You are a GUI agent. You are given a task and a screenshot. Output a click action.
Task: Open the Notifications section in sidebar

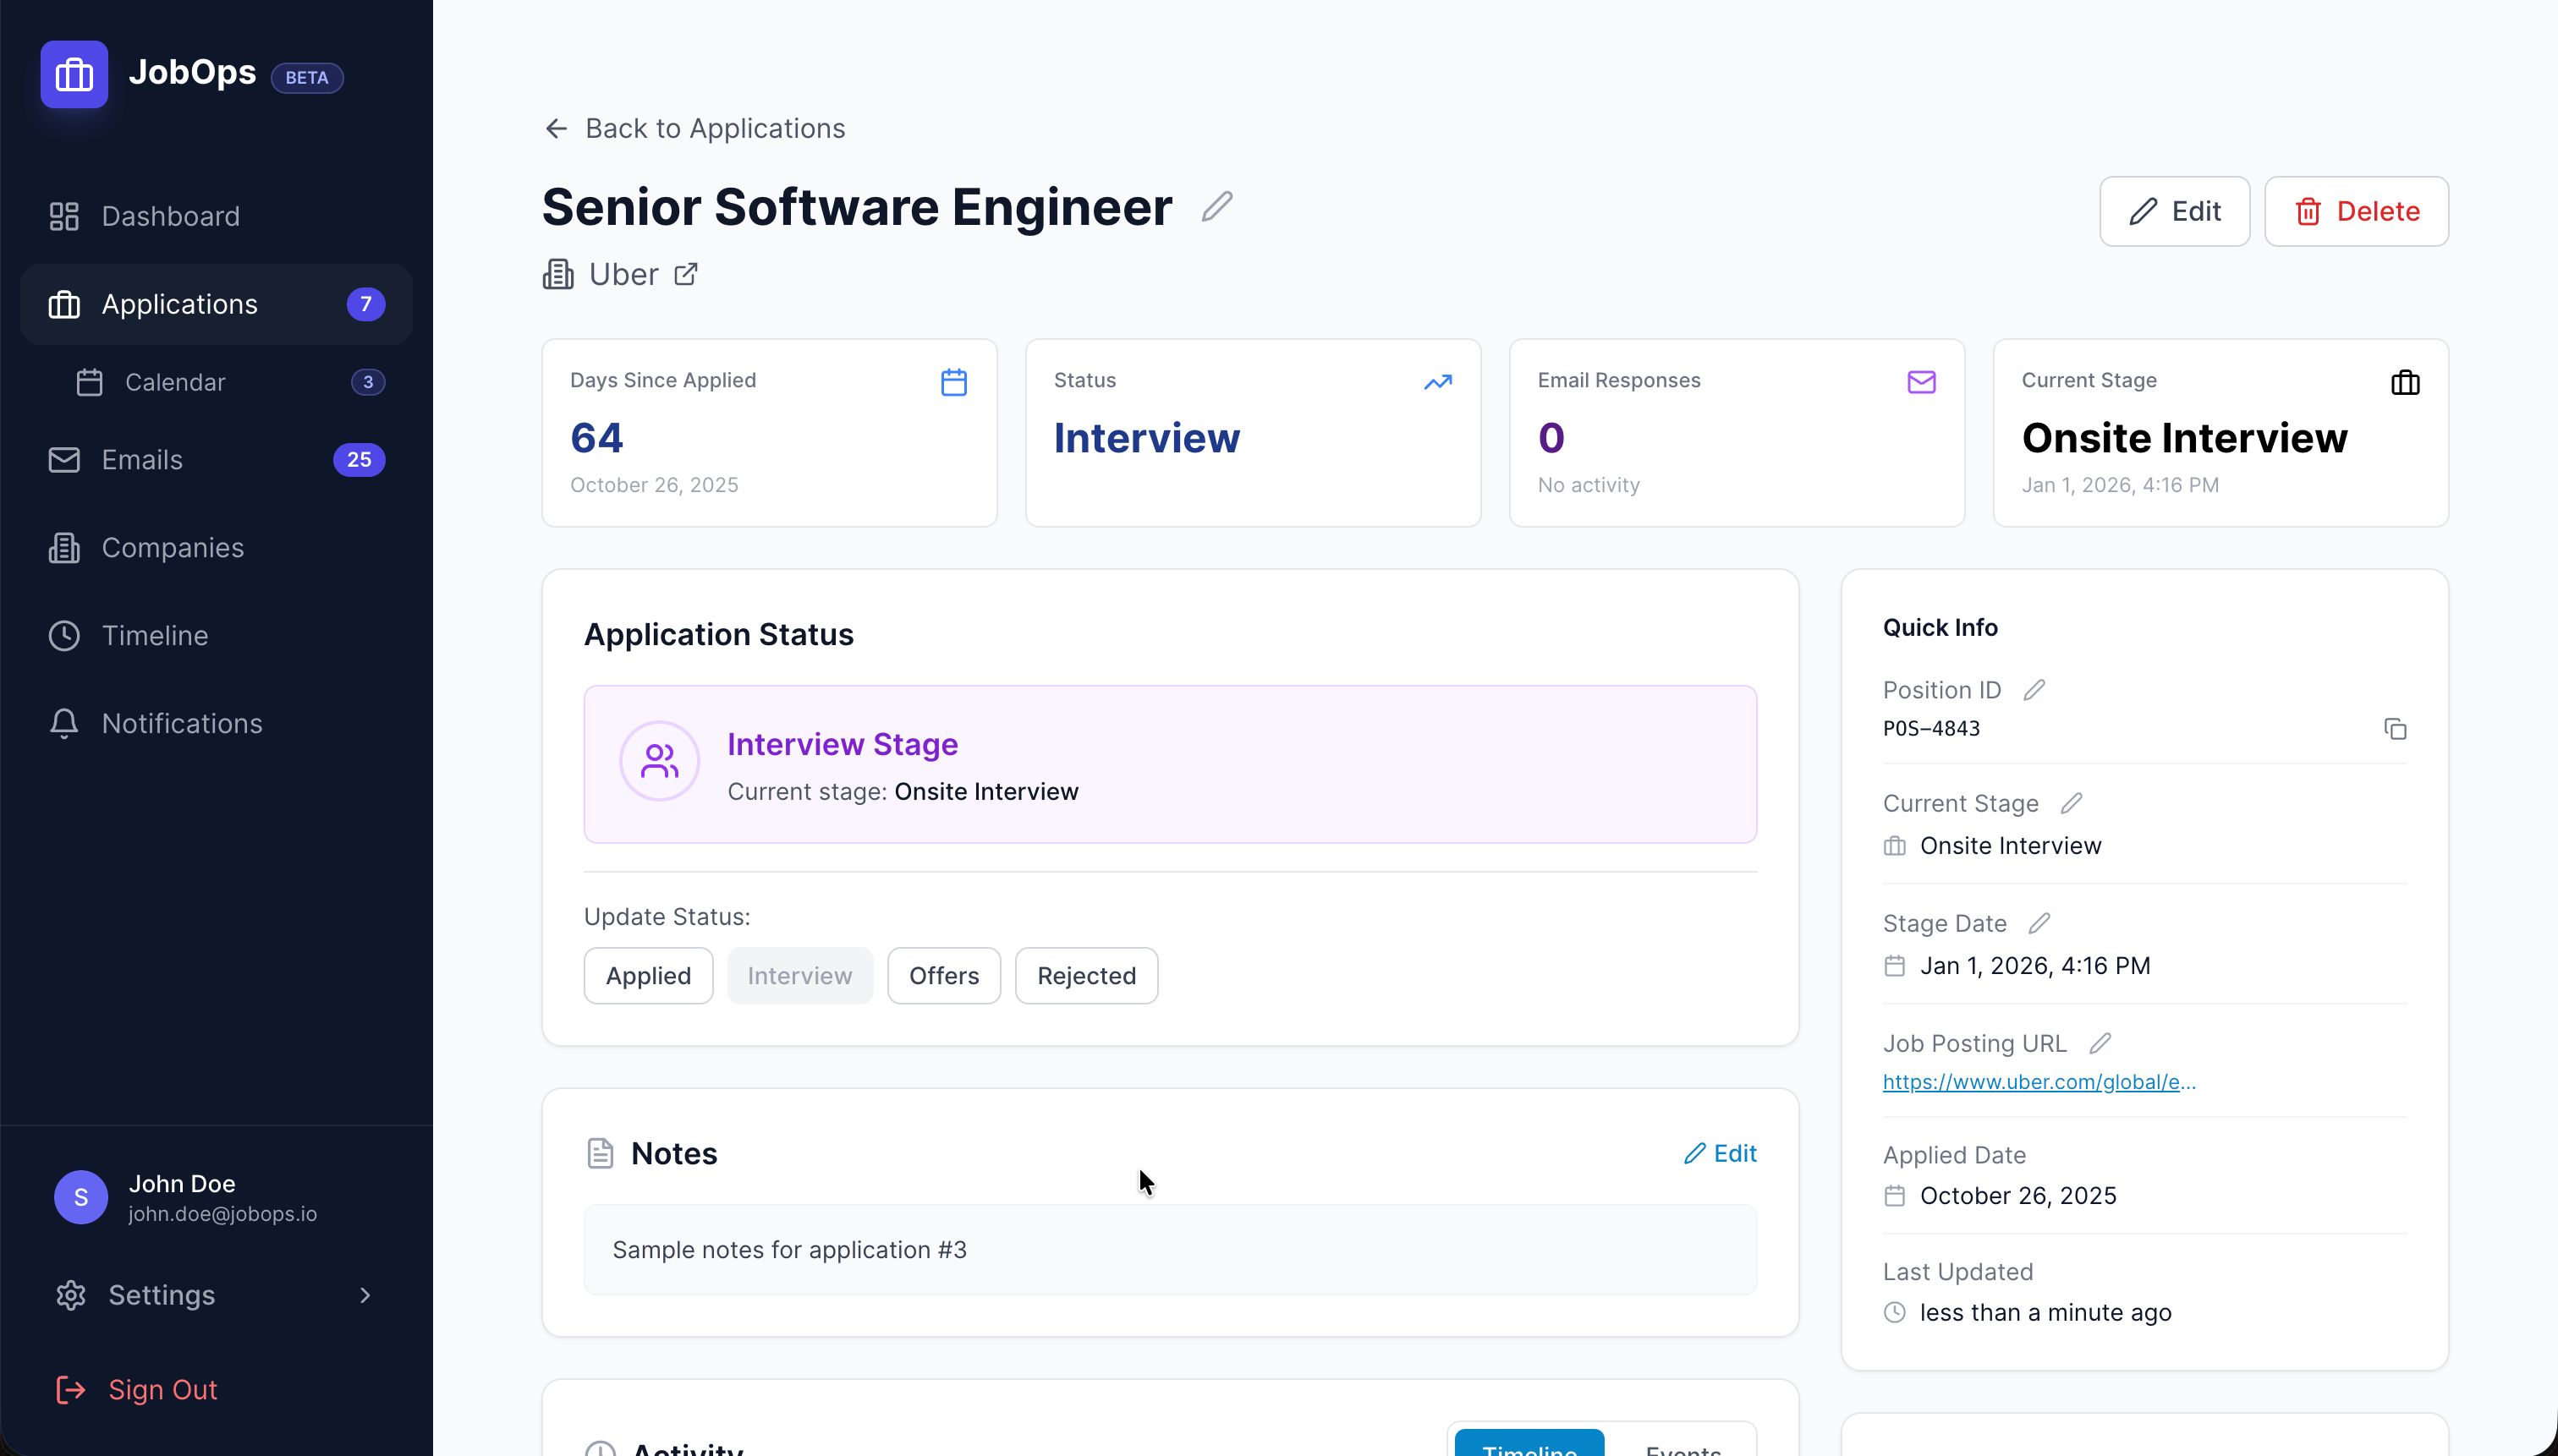point(182,723)
